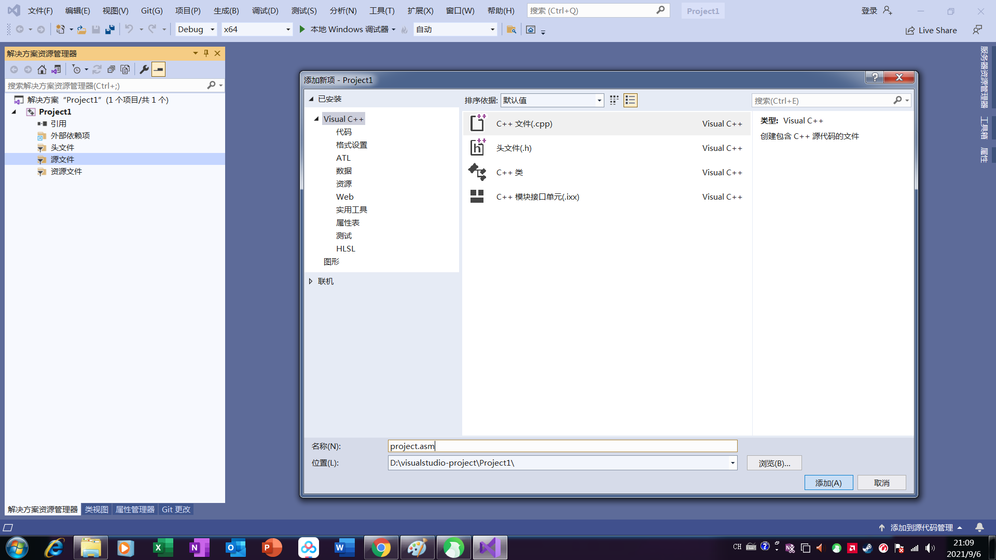Screen dimensions: 996x560
Task: Switch dialog to small icons view
Action: click(x=614, y=100)
